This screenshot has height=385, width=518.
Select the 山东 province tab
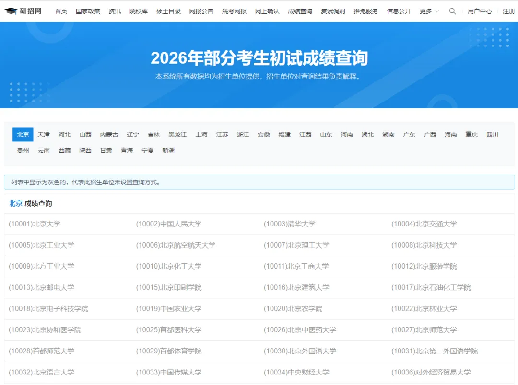[326, 134]
